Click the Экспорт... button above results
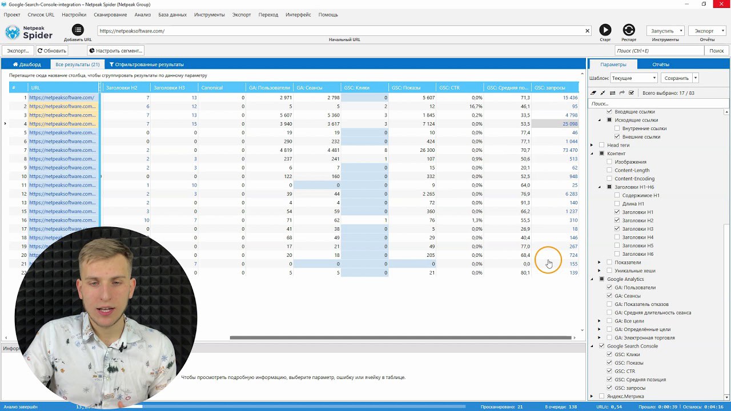 tap(18, 51)
